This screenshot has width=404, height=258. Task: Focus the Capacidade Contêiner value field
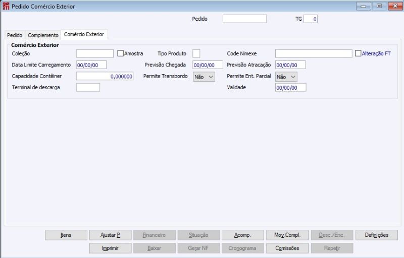pos(105,76)
